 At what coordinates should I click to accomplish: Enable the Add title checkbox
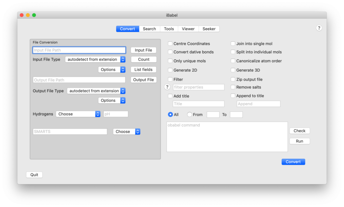pyautogui.click(x=170, y=96)
